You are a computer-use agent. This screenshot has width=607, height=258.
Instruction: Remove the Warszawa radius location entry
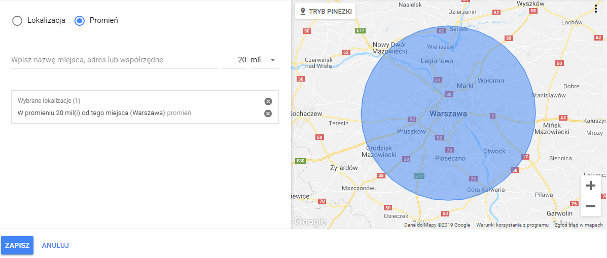(268, 113)
